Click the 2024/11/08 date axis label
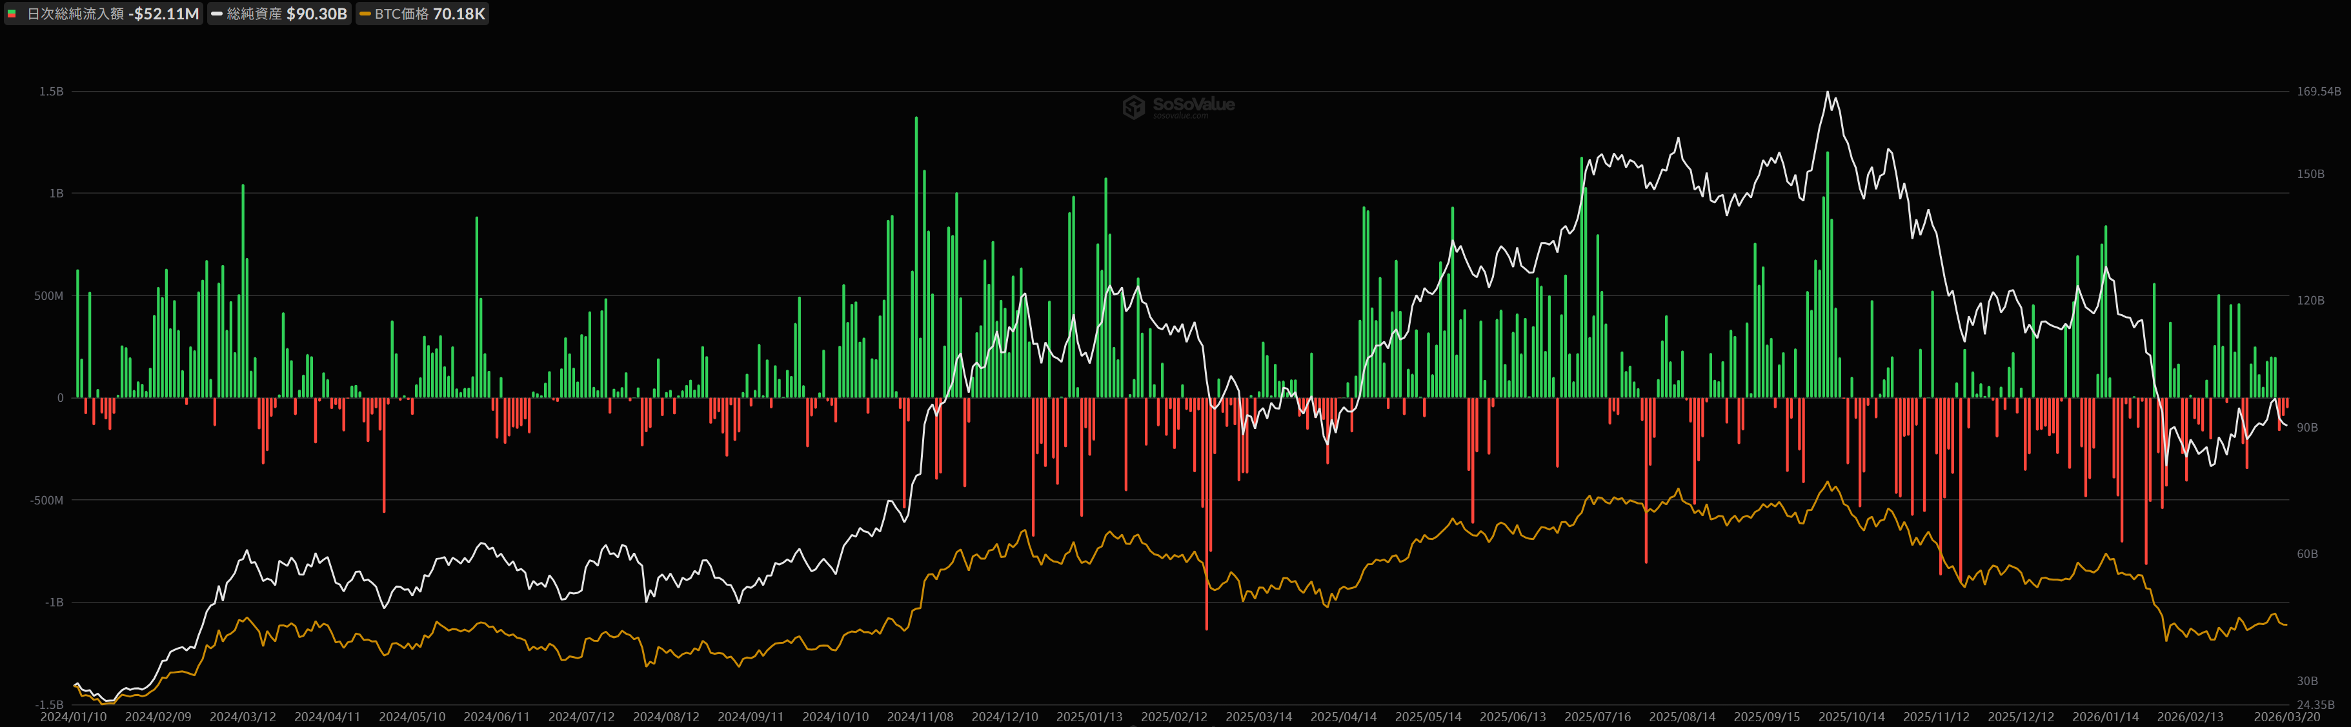This screenshot has width=2351, height=727. pyautogui.click(x=920, y=717)
